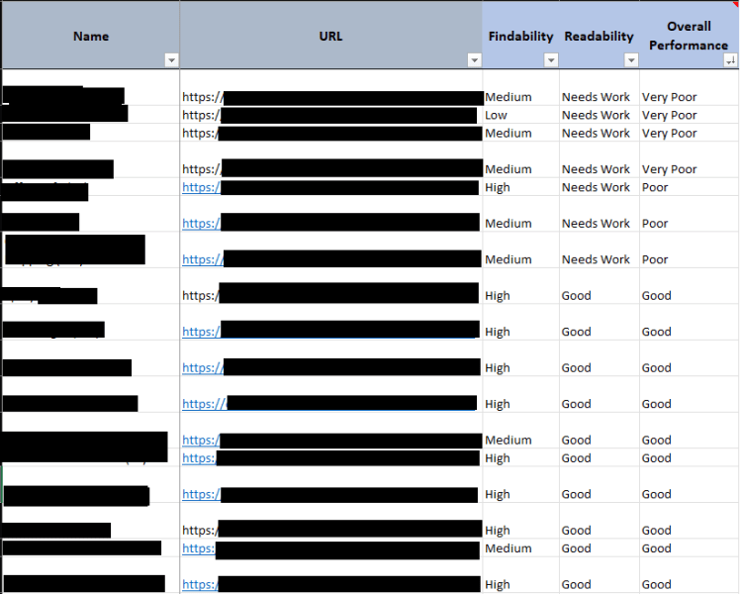
Task: Click the Overall Performance header text
Action: pyautogui.click(x=689, y=36)
